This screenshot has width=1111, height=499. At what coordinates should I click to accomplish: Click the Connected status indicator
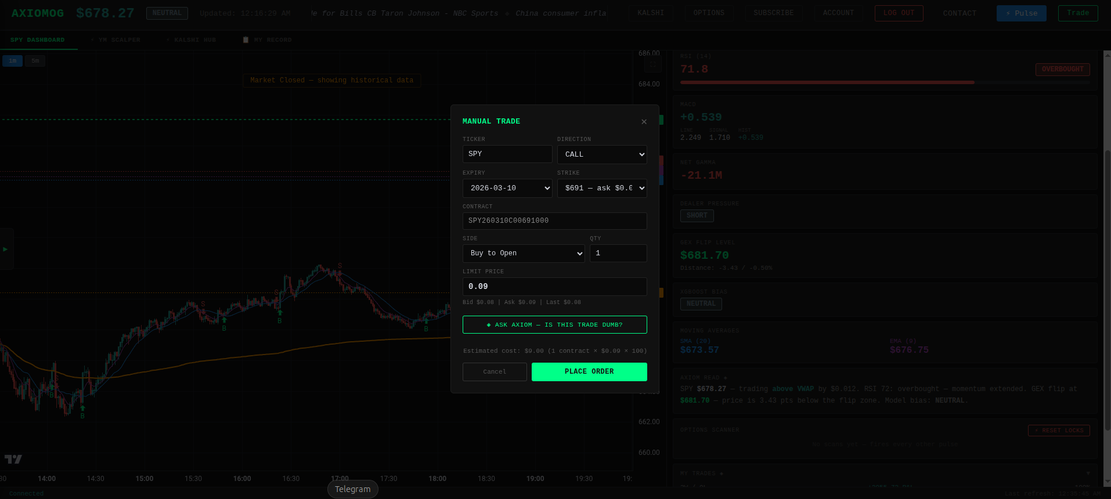tap(26, 494)
